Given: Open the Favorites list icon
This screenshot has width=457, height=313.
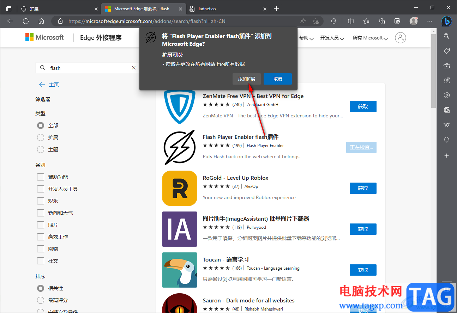Looking at the screenshot, I should [366, 21].
